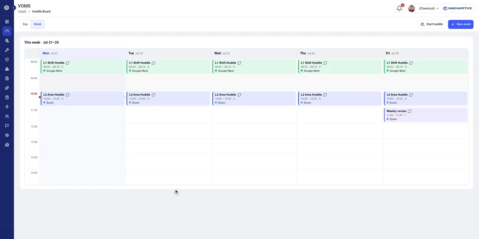Click the app logo in the sidebar
The width and height of the screenshot is (479, 239).
pos(7,8)
